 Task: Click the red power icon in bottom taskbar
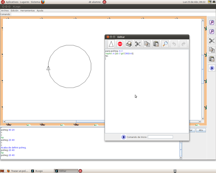click(80, 171)
